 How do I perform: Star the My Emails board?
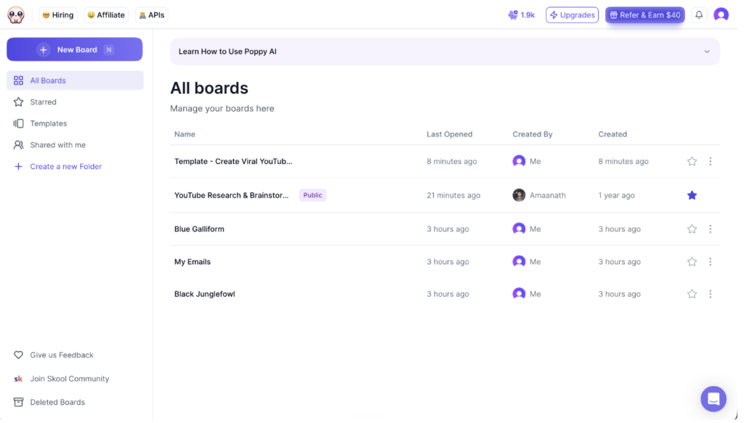click(x=692, y=262)
